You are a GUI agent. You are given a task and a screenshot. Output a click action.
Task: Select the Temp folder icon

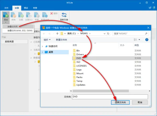pos(74,81)
